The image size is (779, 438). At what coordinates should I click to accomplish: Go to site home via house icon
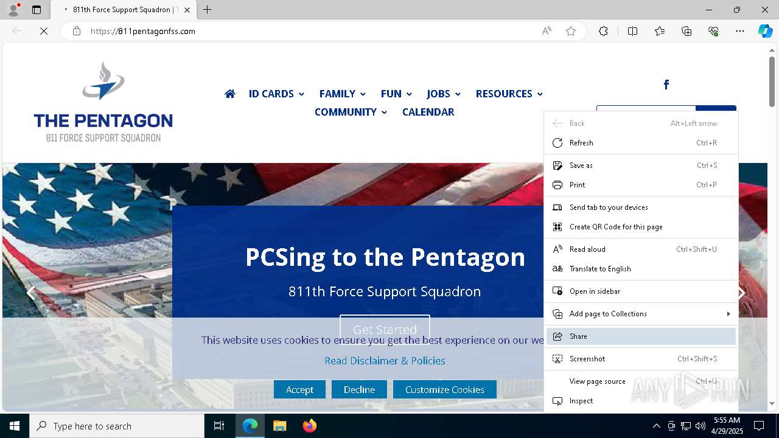[230, 94]
